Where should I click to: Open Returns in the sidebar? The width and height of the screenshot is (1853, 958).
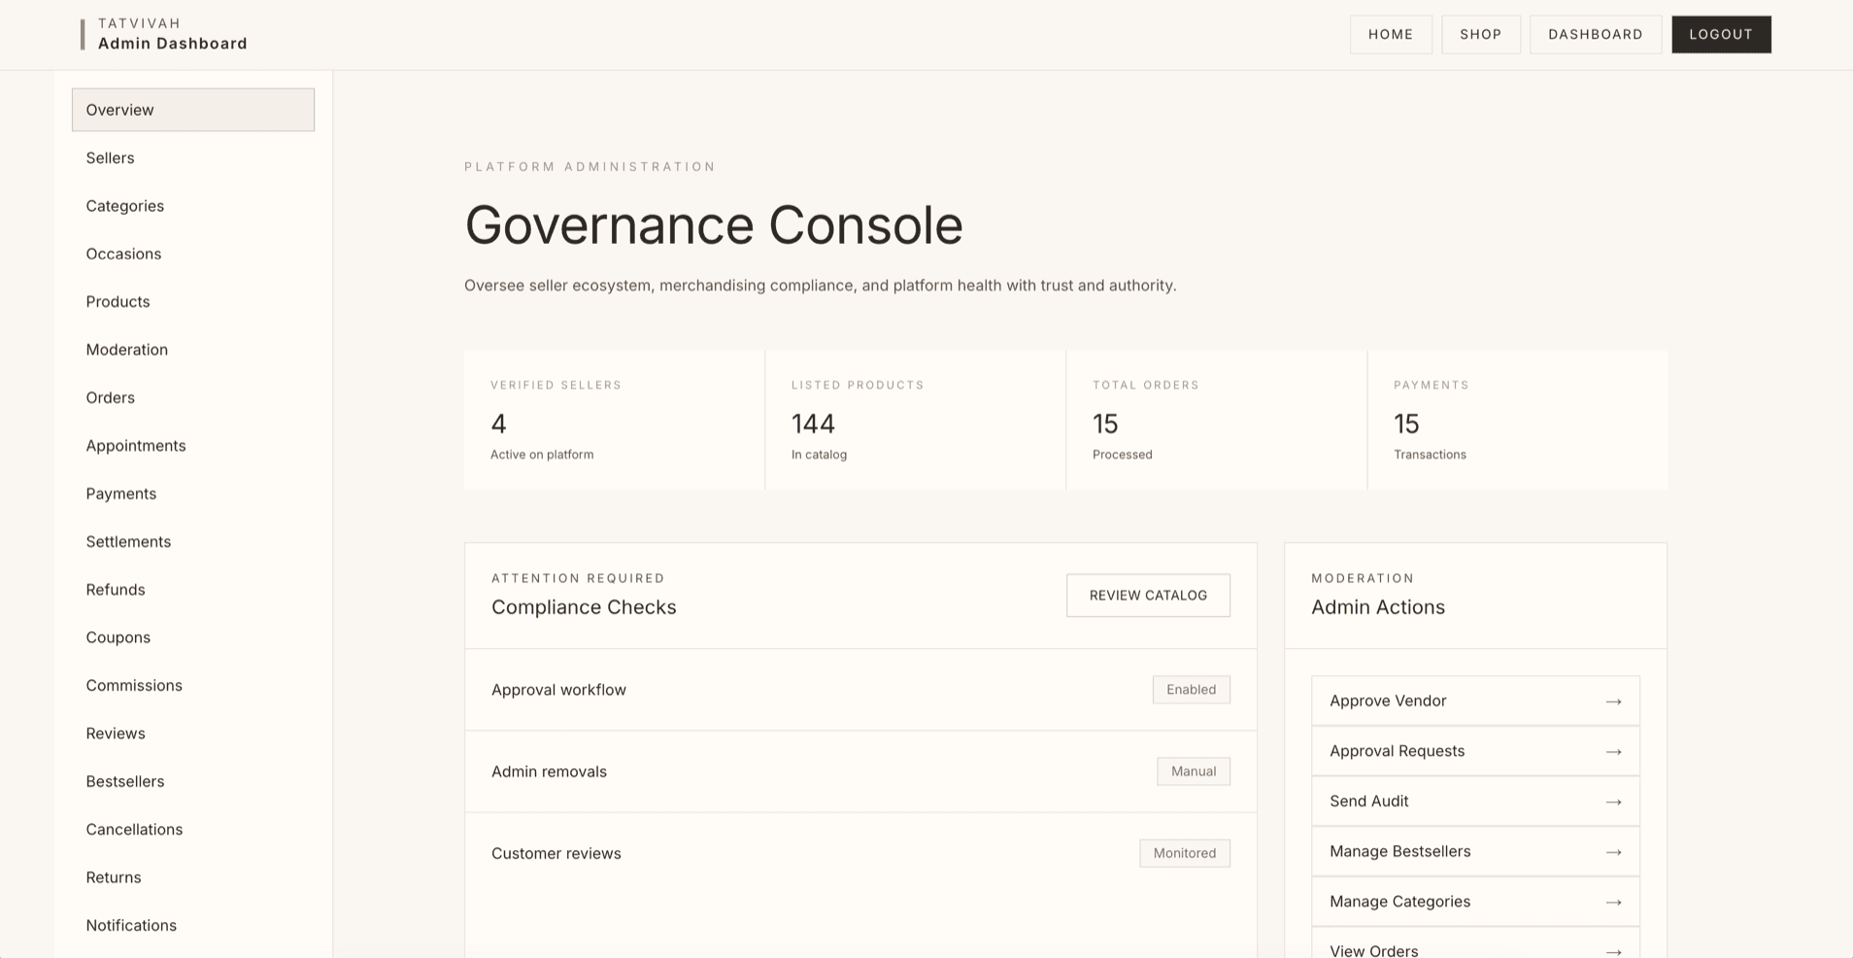(193, 877)
